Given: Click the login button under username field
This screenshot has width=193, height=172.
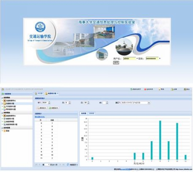Looking at the screenshot, I should [x=116, y=62].
